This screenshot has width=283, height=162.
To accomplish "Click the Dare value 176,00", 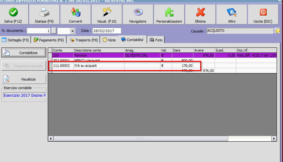I will coord(183,66).
